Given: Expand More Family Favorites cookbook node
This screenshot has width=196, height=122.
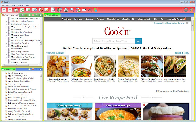Looking at the screenshot, I should point(6,52).
